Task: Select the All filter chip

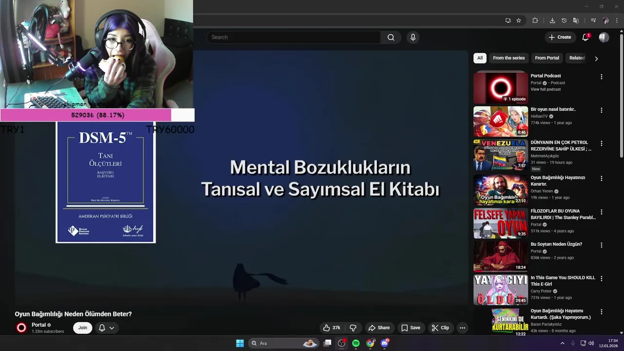Action: coord(480,58)
